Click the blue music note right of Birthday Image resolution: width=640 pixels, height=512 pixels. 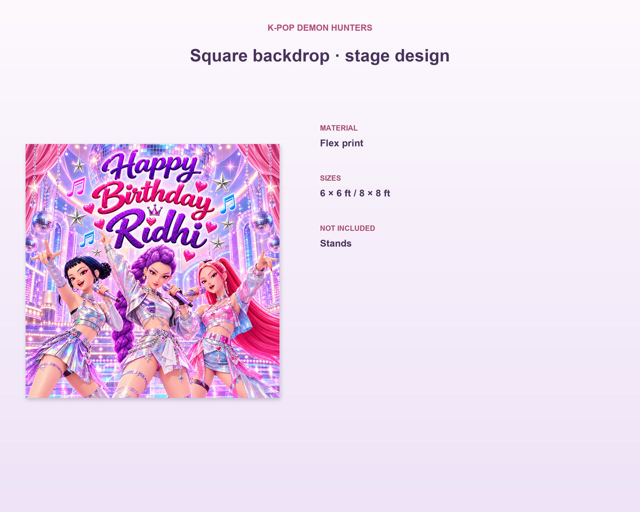tap(228, 204)
